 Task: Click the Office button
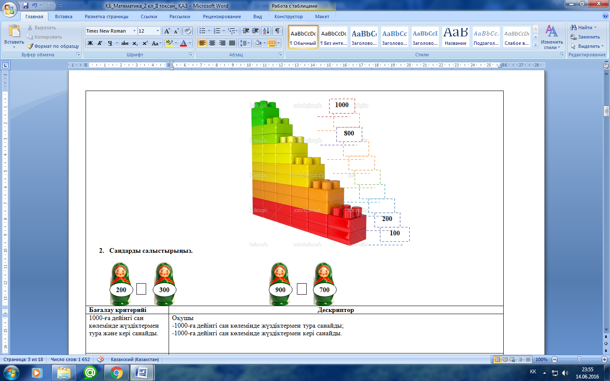(9, 8)
